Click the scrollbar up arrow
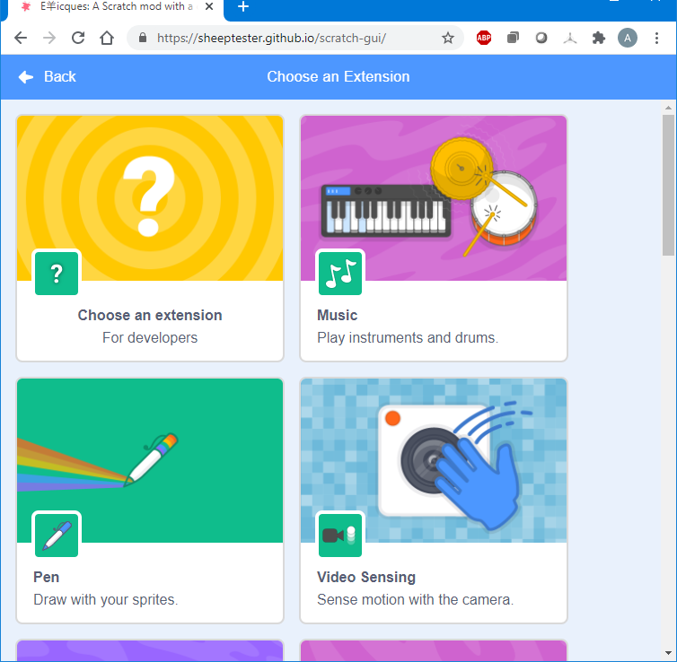677x662 pixels. pyautogui.click(x=668, y=108)
